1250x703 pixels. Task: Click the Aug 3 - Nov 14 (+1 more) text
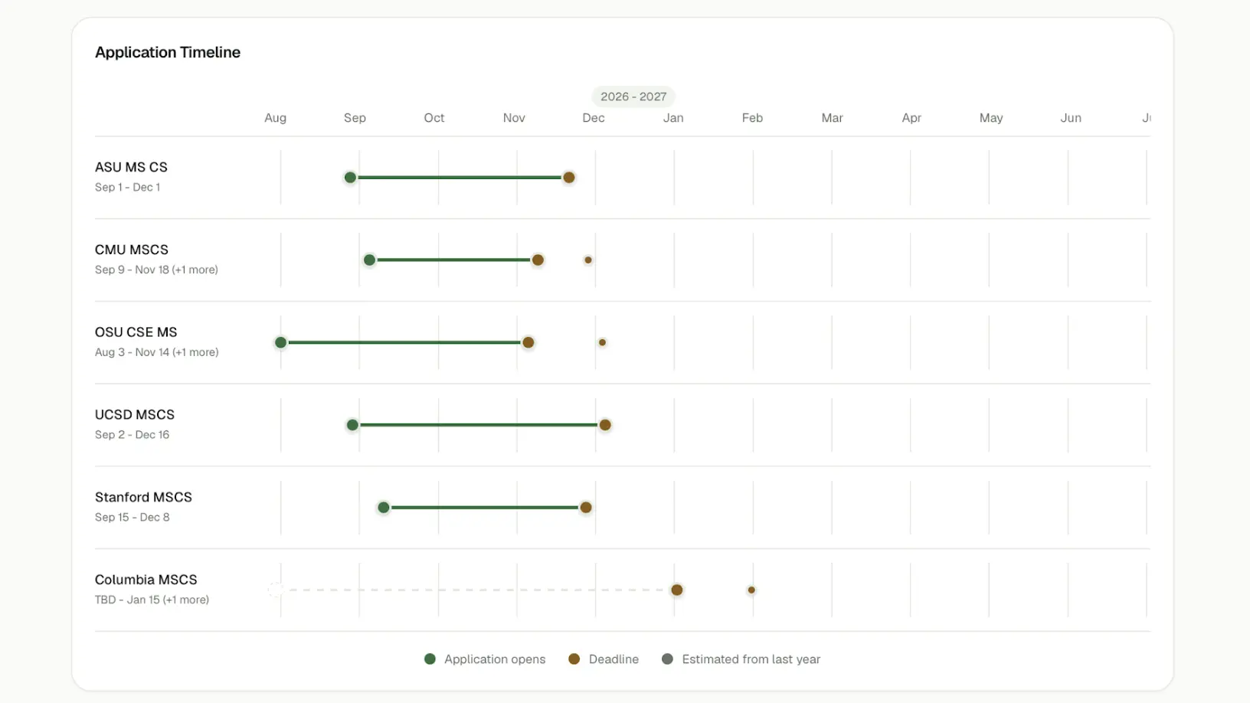(156, 352)
